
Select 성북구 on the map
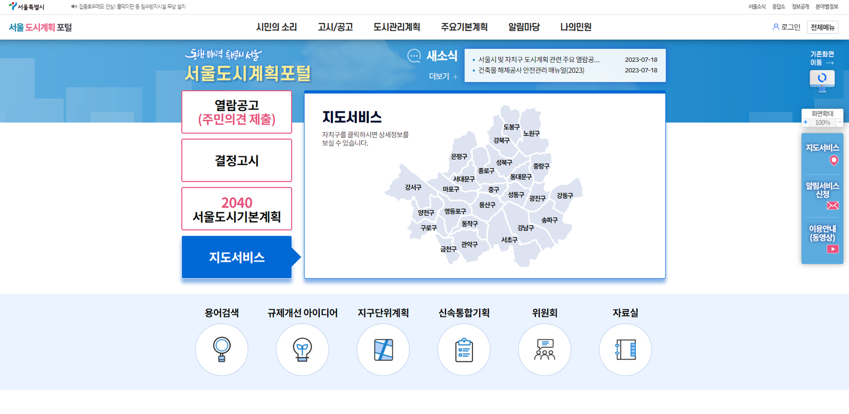point(504,163)
